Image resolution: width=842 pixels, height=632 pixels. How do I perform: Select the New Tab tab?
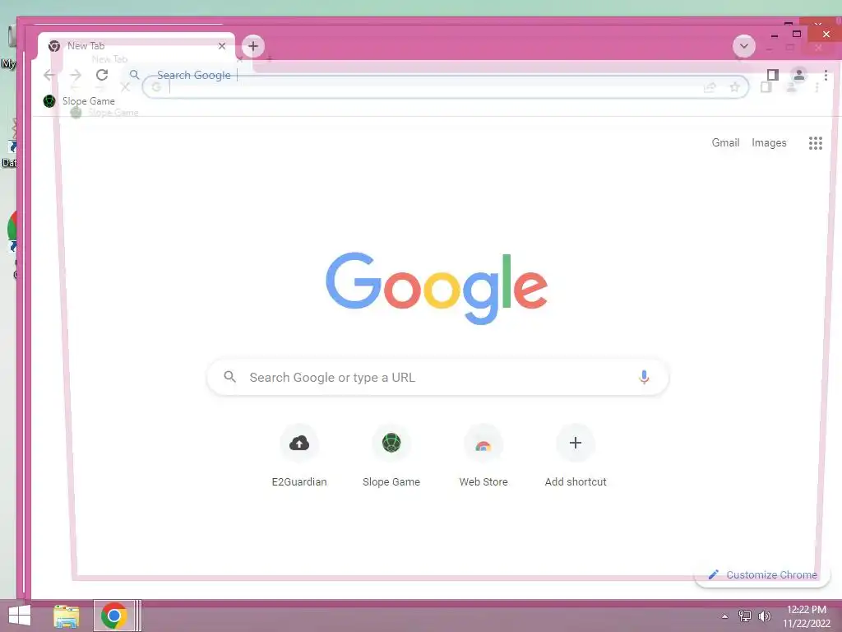(x=136, y=46)
